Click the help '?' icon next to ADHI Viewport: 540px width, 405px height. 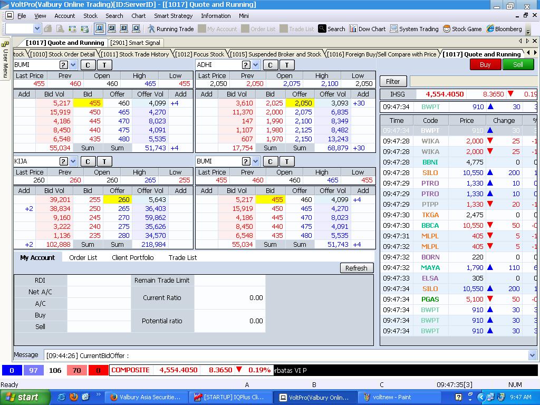[246, 65]
